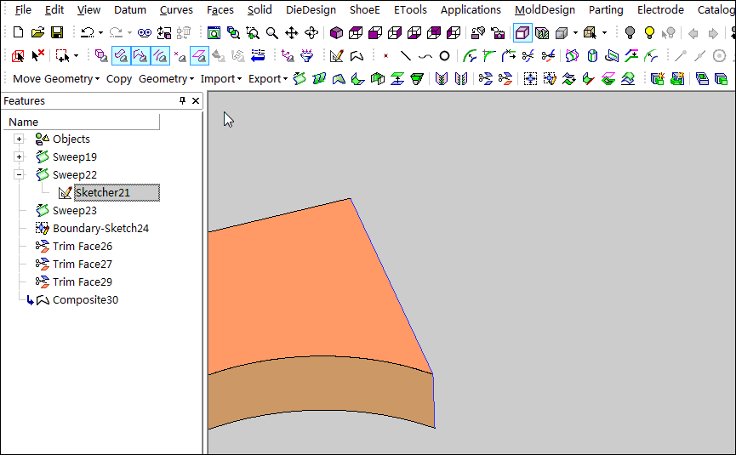The height and width of the screenshot is (455, 736).
Task: Activate the Sketcher pencil icon in toolbar
Action: coord(337,56)
